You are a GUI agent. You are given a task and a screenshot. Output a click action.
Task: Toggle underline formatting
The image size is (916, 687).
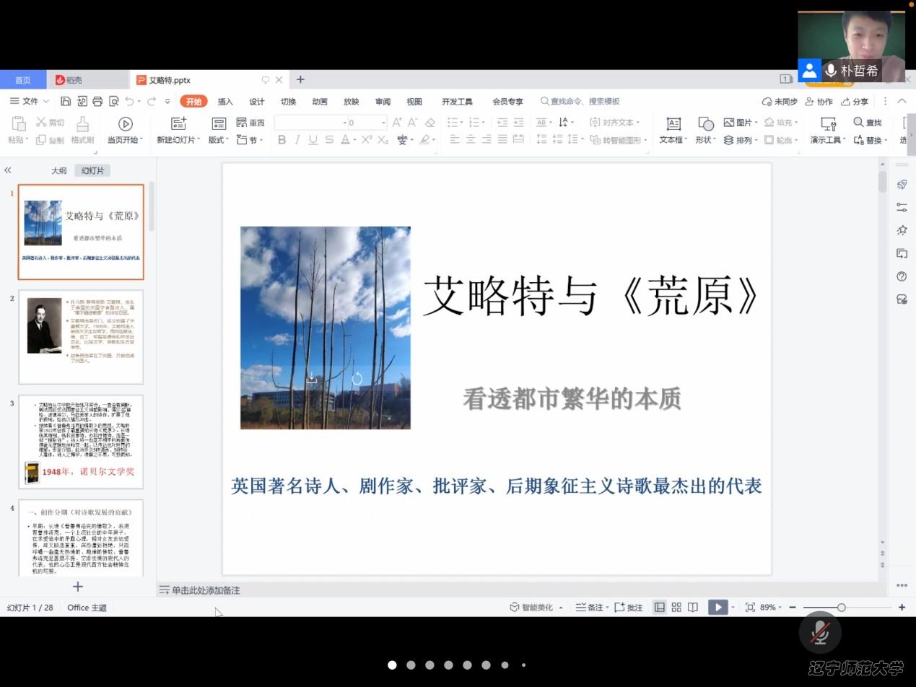click(x=313, y=139)
